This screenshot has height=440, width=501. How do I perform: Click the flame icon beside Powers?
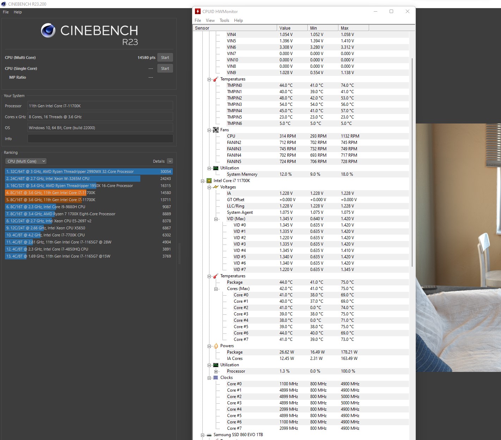(x=216, y=346)
